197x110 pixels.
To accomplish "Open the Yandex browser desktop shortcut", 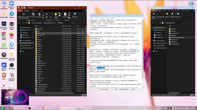I will (4, 86).
